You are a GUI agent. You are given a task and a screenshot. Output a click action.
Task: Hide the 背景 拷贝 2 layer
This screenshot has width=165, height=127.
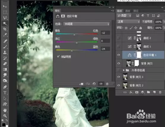118,85
